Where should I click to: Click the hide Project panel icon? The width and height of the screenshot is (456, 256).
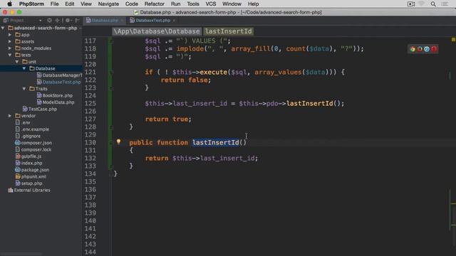pos(78,21)
